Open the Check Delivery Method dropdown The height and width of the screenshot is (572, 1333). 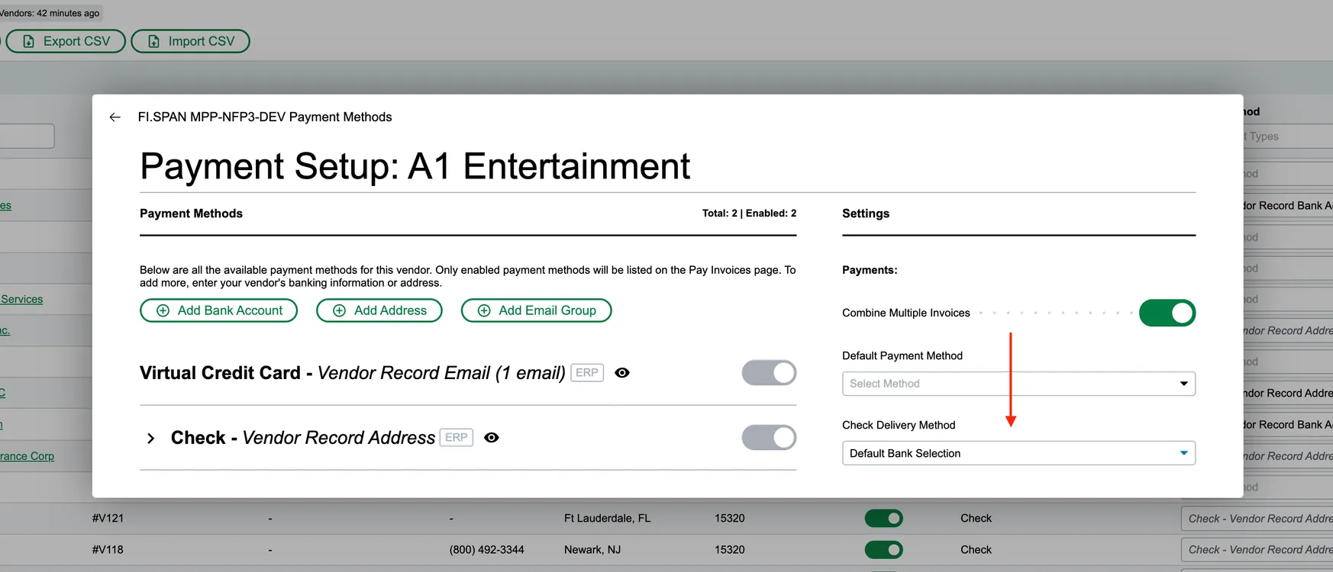pos(1018,453)
